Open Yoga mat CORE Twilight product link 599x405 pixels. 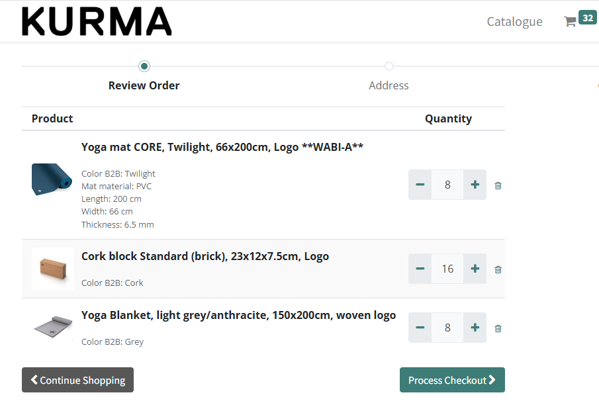pyautogui.click(x=222, y=147)
